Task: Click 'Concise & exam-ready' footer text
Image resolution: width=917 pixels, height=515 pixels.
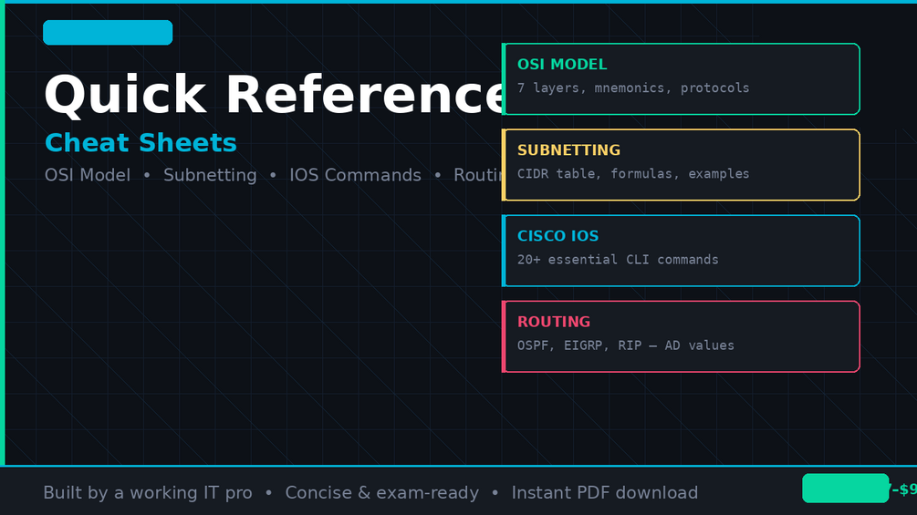Action: click(382, 493)
